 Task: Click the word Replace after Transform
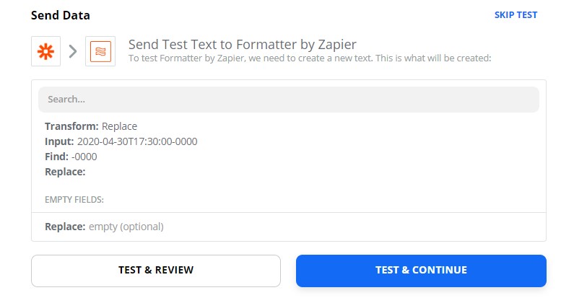pos(119,126)
